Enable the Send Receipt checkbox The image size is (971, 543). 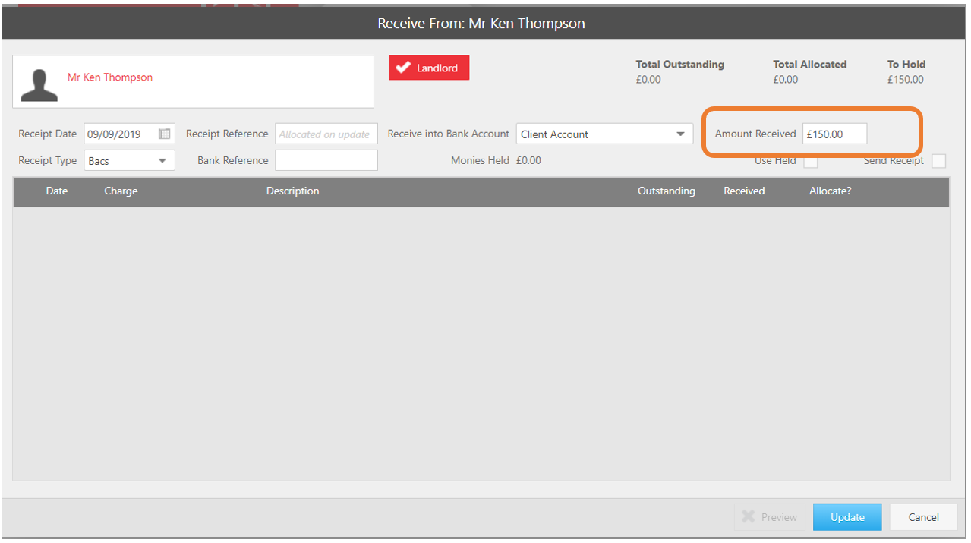(x=939, y=161)
